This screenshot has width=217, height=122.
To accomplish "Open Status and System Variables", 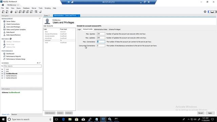I will point(16,29).
